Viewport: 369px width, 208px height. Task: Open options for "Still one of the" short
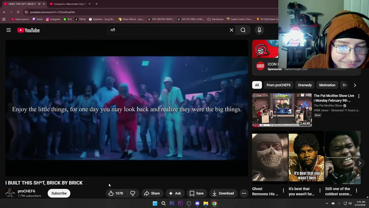tap(356, 190)
